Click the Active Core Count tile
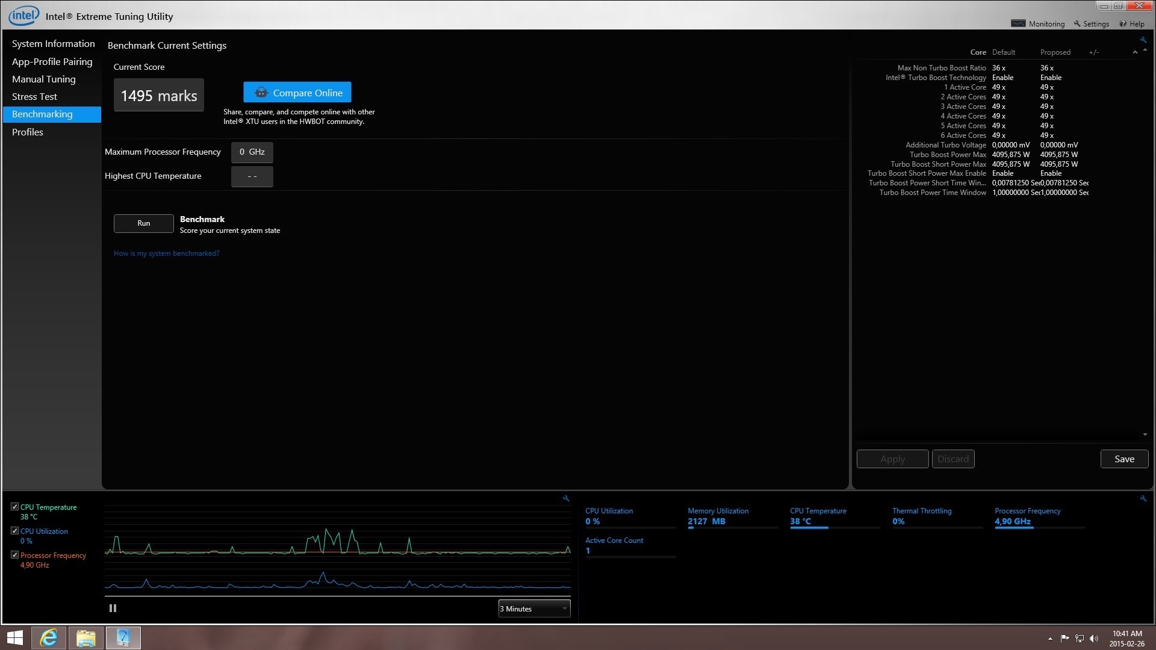The height and width of the screenshot is (650, 1156). [630, 546]
